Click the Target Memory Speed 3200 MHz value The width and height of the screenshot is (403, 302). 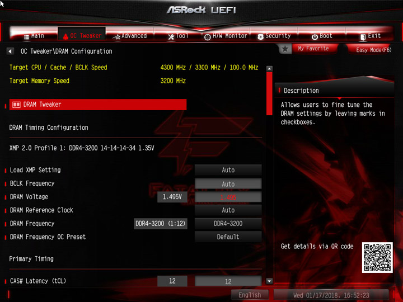point(173,81)
